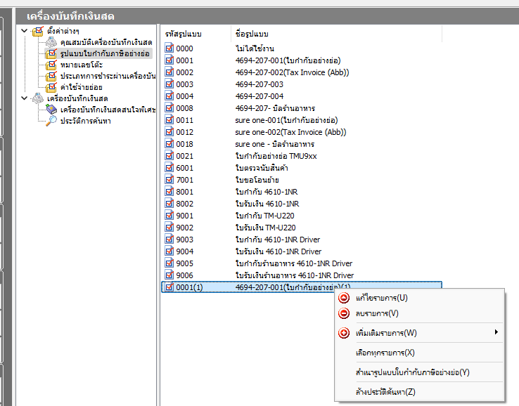Open the เพิ่มเติมรายการ(W) submenu arrow
Screen dimensions: 519x406
(x=496, y=332)
